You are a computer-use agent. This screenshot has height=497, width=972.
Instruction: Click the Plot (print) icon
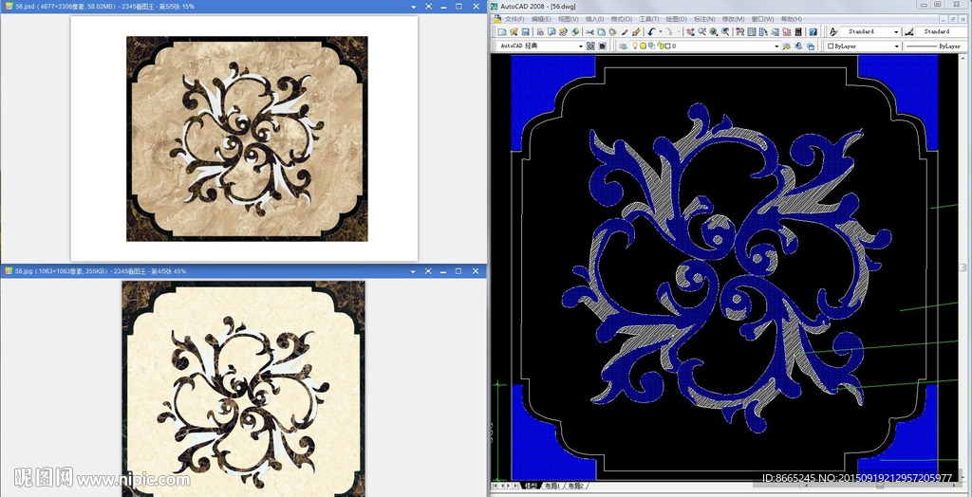point(539,32)
